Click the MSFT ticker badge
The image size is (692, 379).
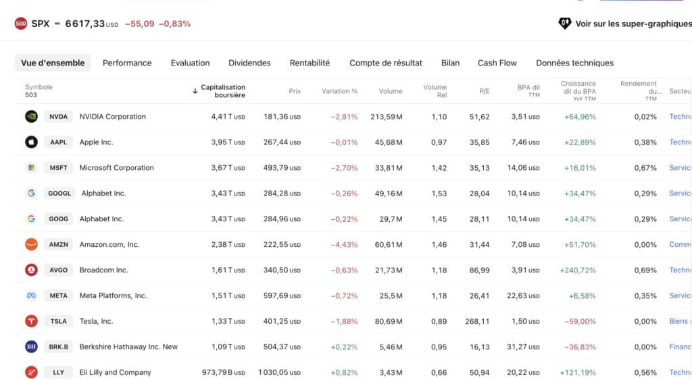[58, 168]
